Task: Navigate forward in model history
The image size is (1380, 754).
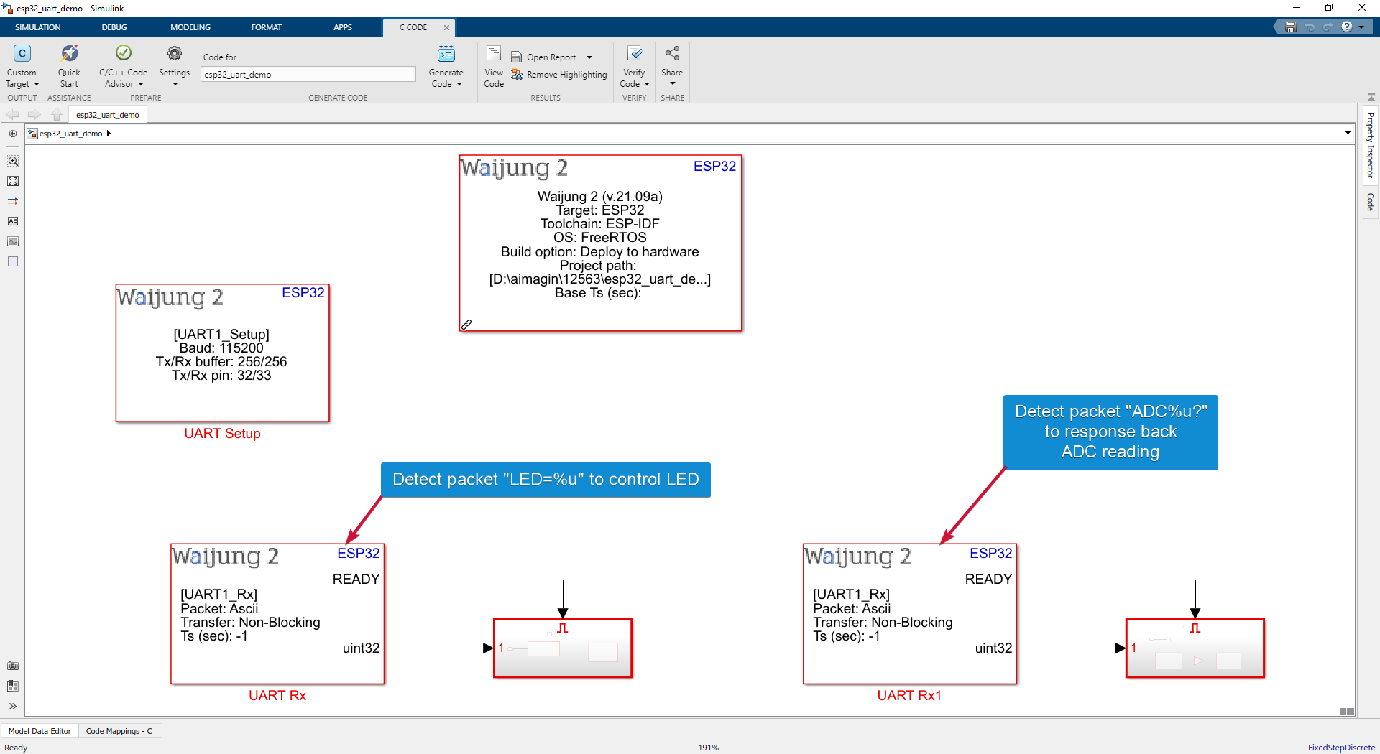Action: [x=34, y=115]
